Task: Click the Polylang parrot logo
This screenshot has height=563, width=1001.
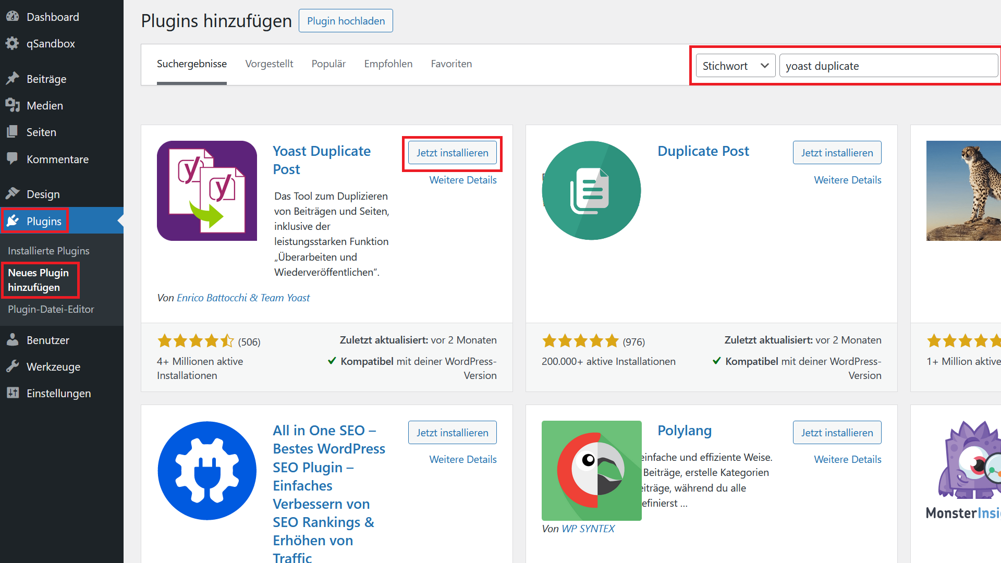Action: click(x=592, y=471)
